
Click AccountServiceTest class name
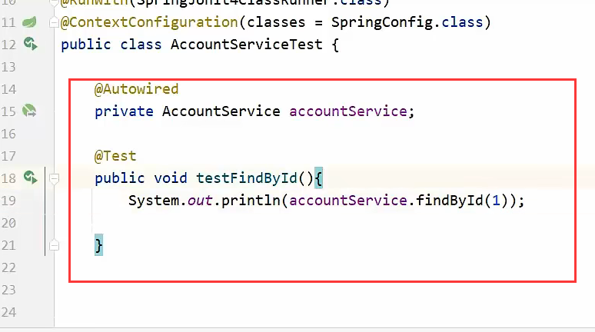pos(246,45)
